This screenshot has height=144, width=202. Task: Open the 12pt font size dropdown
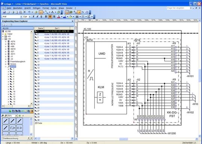pyautogui.click(x=30, y=17)
